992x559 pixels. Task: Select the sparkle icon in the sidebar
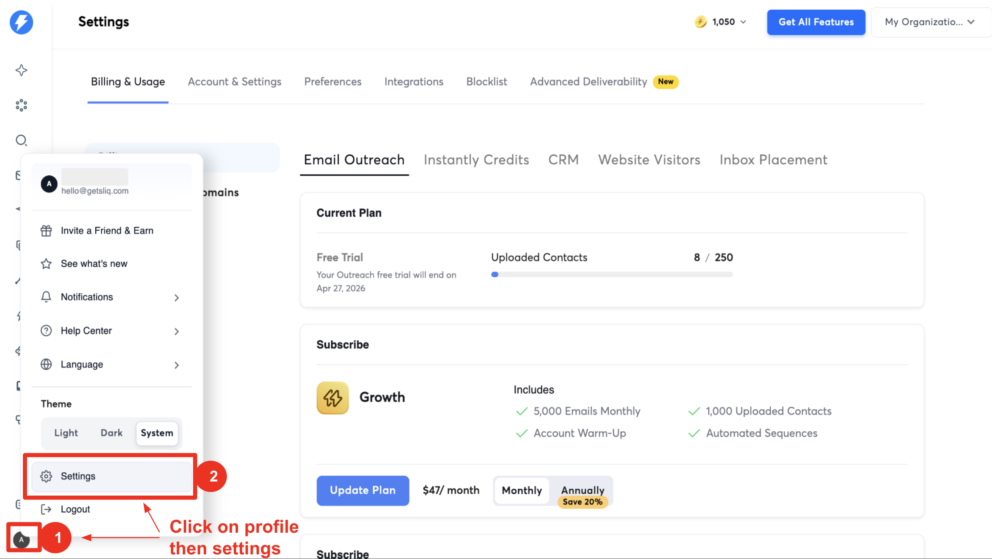[x=21, y=70]
